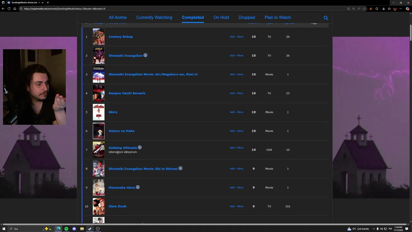The image size is (412, 232).
Task: Click the Akira cover thumbnail
Action: point(98,112)
